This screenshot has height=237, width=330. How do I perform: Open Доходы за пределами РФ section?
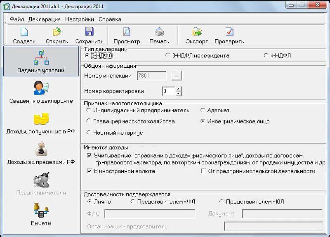pos(41,153)
